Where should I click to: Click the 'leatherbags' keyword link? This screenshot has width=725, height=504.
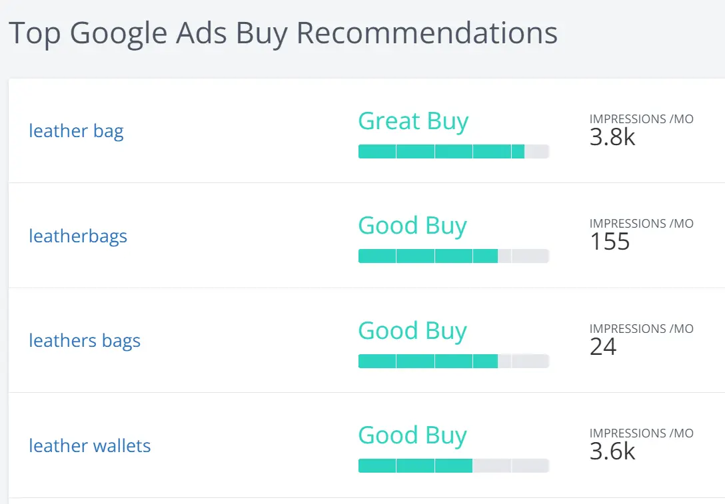[78, 236]
